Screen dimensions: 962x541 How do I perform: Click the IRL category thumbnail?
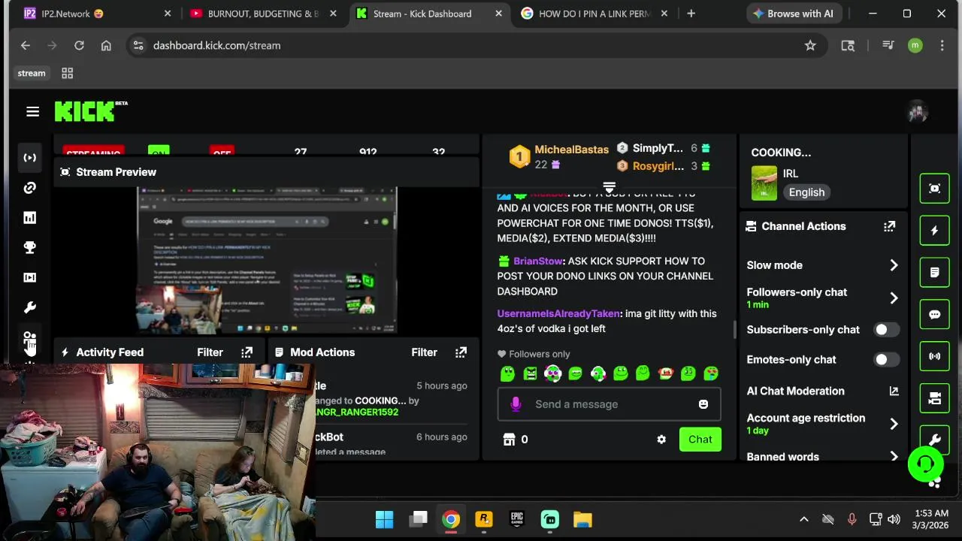pos(764,183)
